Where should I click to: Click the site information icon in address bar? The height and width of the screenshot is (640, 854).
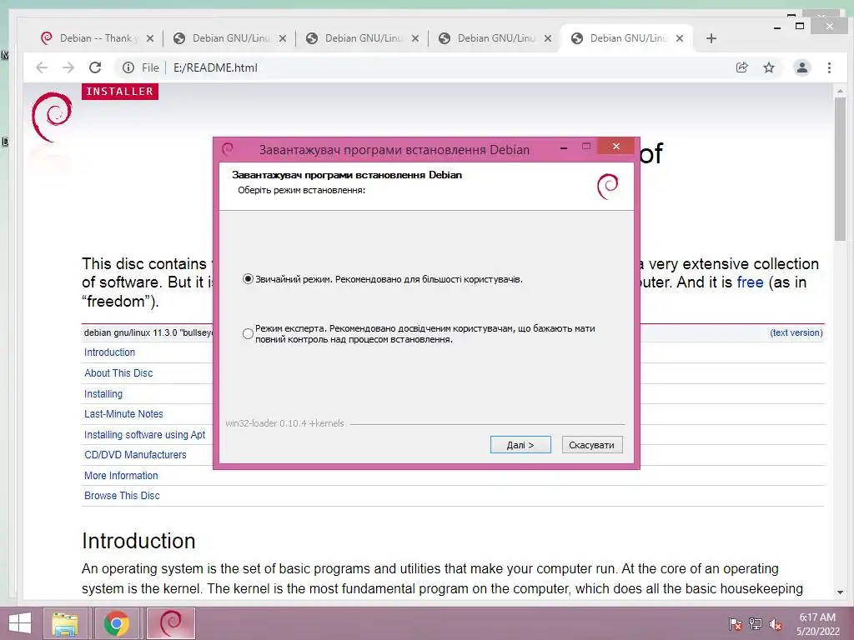point(128,67)
